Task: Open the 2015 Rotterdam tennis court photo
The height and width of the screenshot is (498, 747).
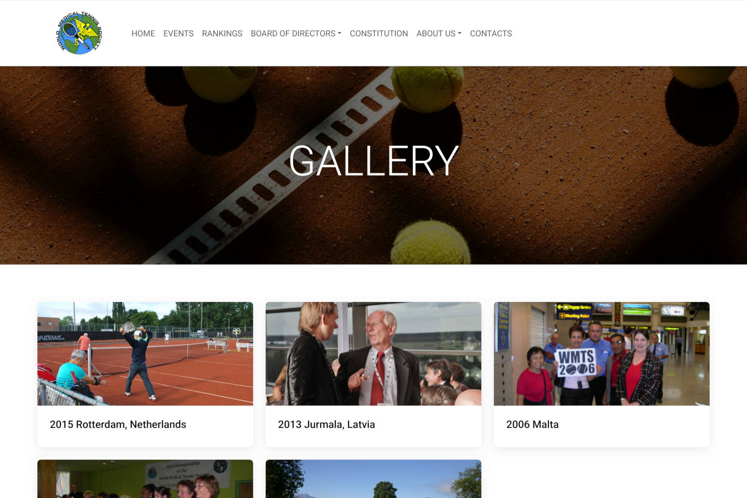Action: [x=145, y=354]
